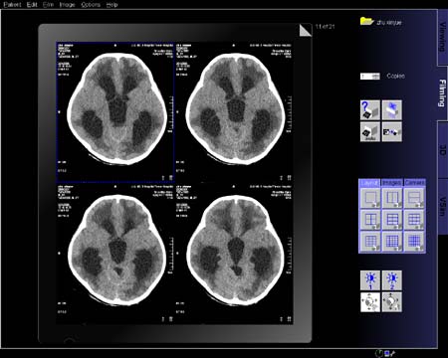Choose the middle layout in bottom row

pyautogui.click(x=392, y=242)
